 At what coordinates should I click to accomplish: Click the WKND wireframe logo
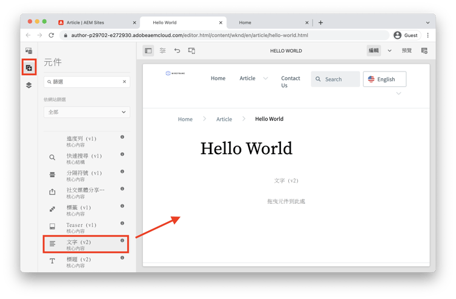point(175,73)
